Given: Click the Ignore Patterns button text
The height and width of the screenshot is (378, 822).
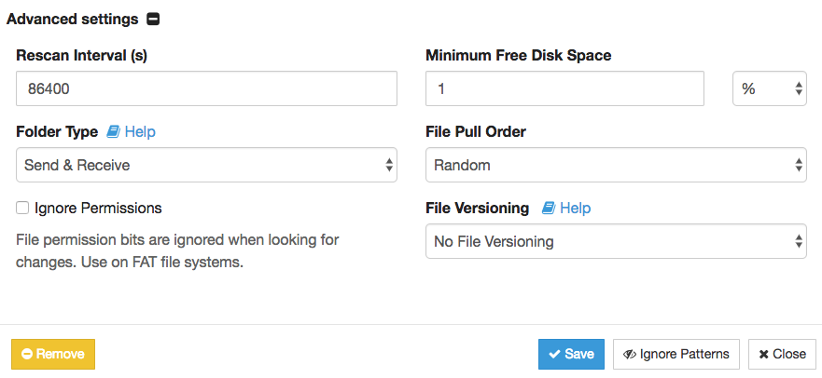Looking at the screenshot, I should 684,355.
